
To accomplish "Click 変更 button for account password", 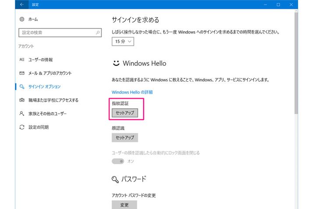I will click(124, 205).
